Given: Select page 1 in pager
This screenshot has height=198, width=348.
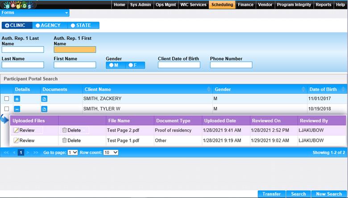Looking at the screenshot, I should point(21,153).
